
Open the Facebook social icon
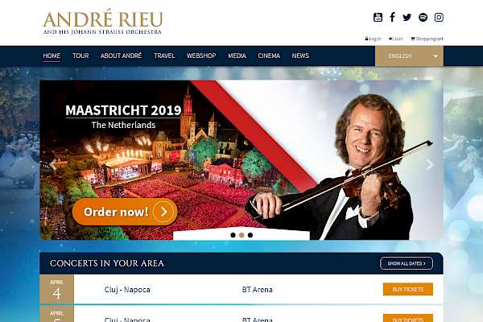[x=392, y=17]
